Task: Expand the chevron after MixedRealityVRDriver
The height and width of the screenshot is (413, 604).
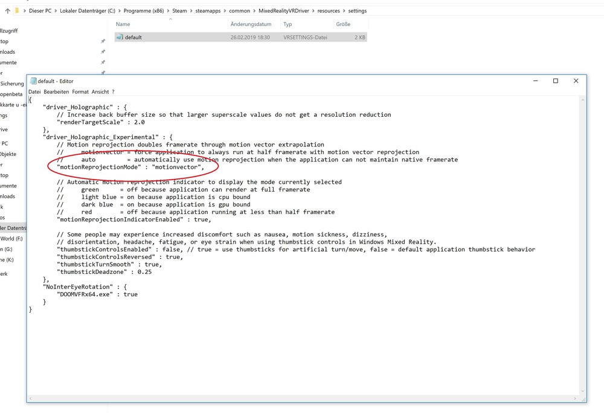Action: pos(313,11)
